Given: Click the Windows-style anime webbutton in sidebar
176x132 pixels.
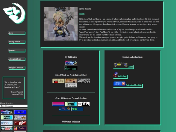Looking at the screenshot, I should 20,118.
